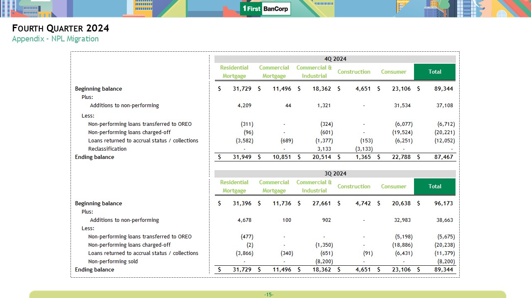Click Commercial & Industrial header in 3Q 2024 table
The image size is (531, 298).
click(x=314, y=186)
